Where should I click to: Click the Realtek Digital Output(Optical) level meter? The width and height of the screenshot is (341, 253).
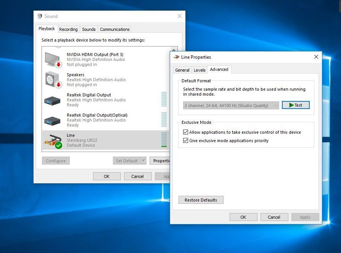pos(164,119)
